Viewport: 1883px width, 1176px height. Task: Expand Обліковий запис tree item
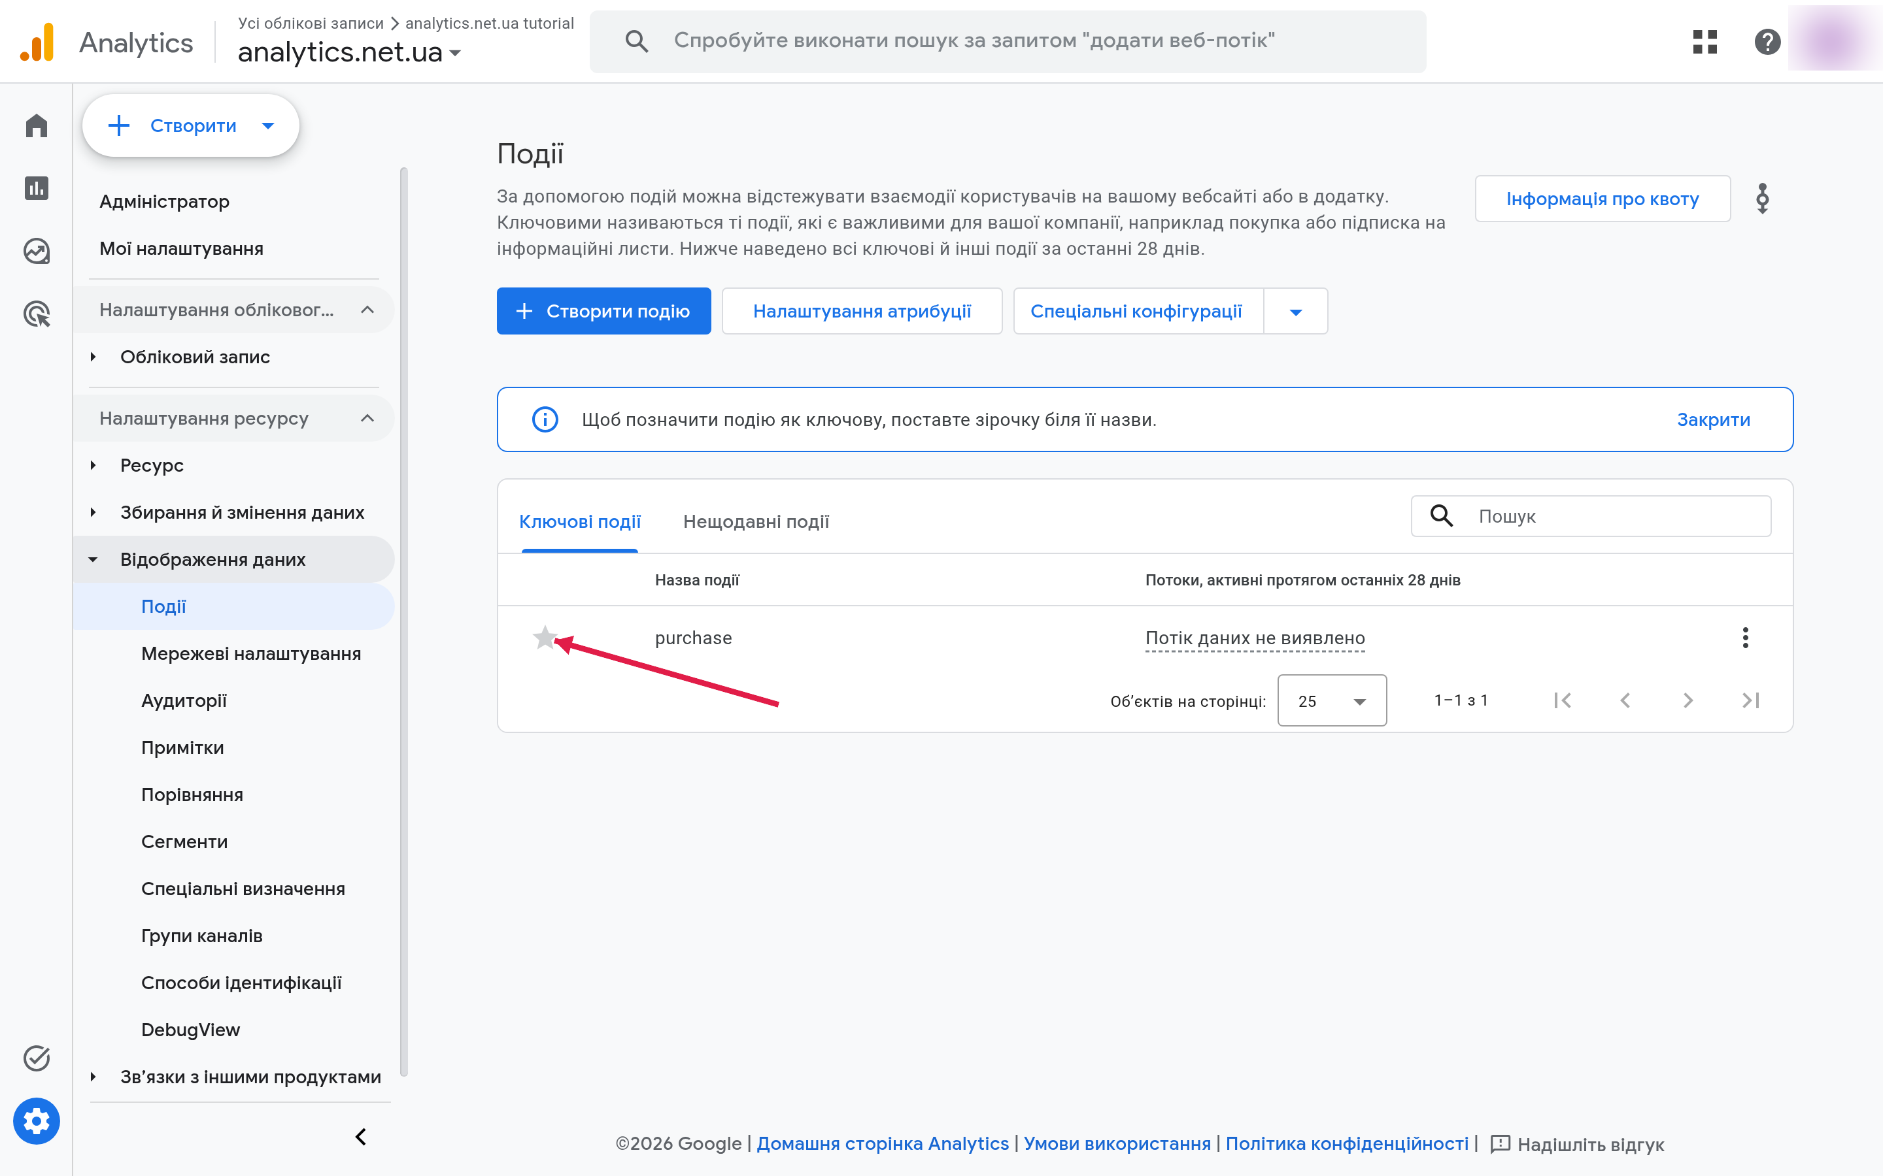click(93, 357)
